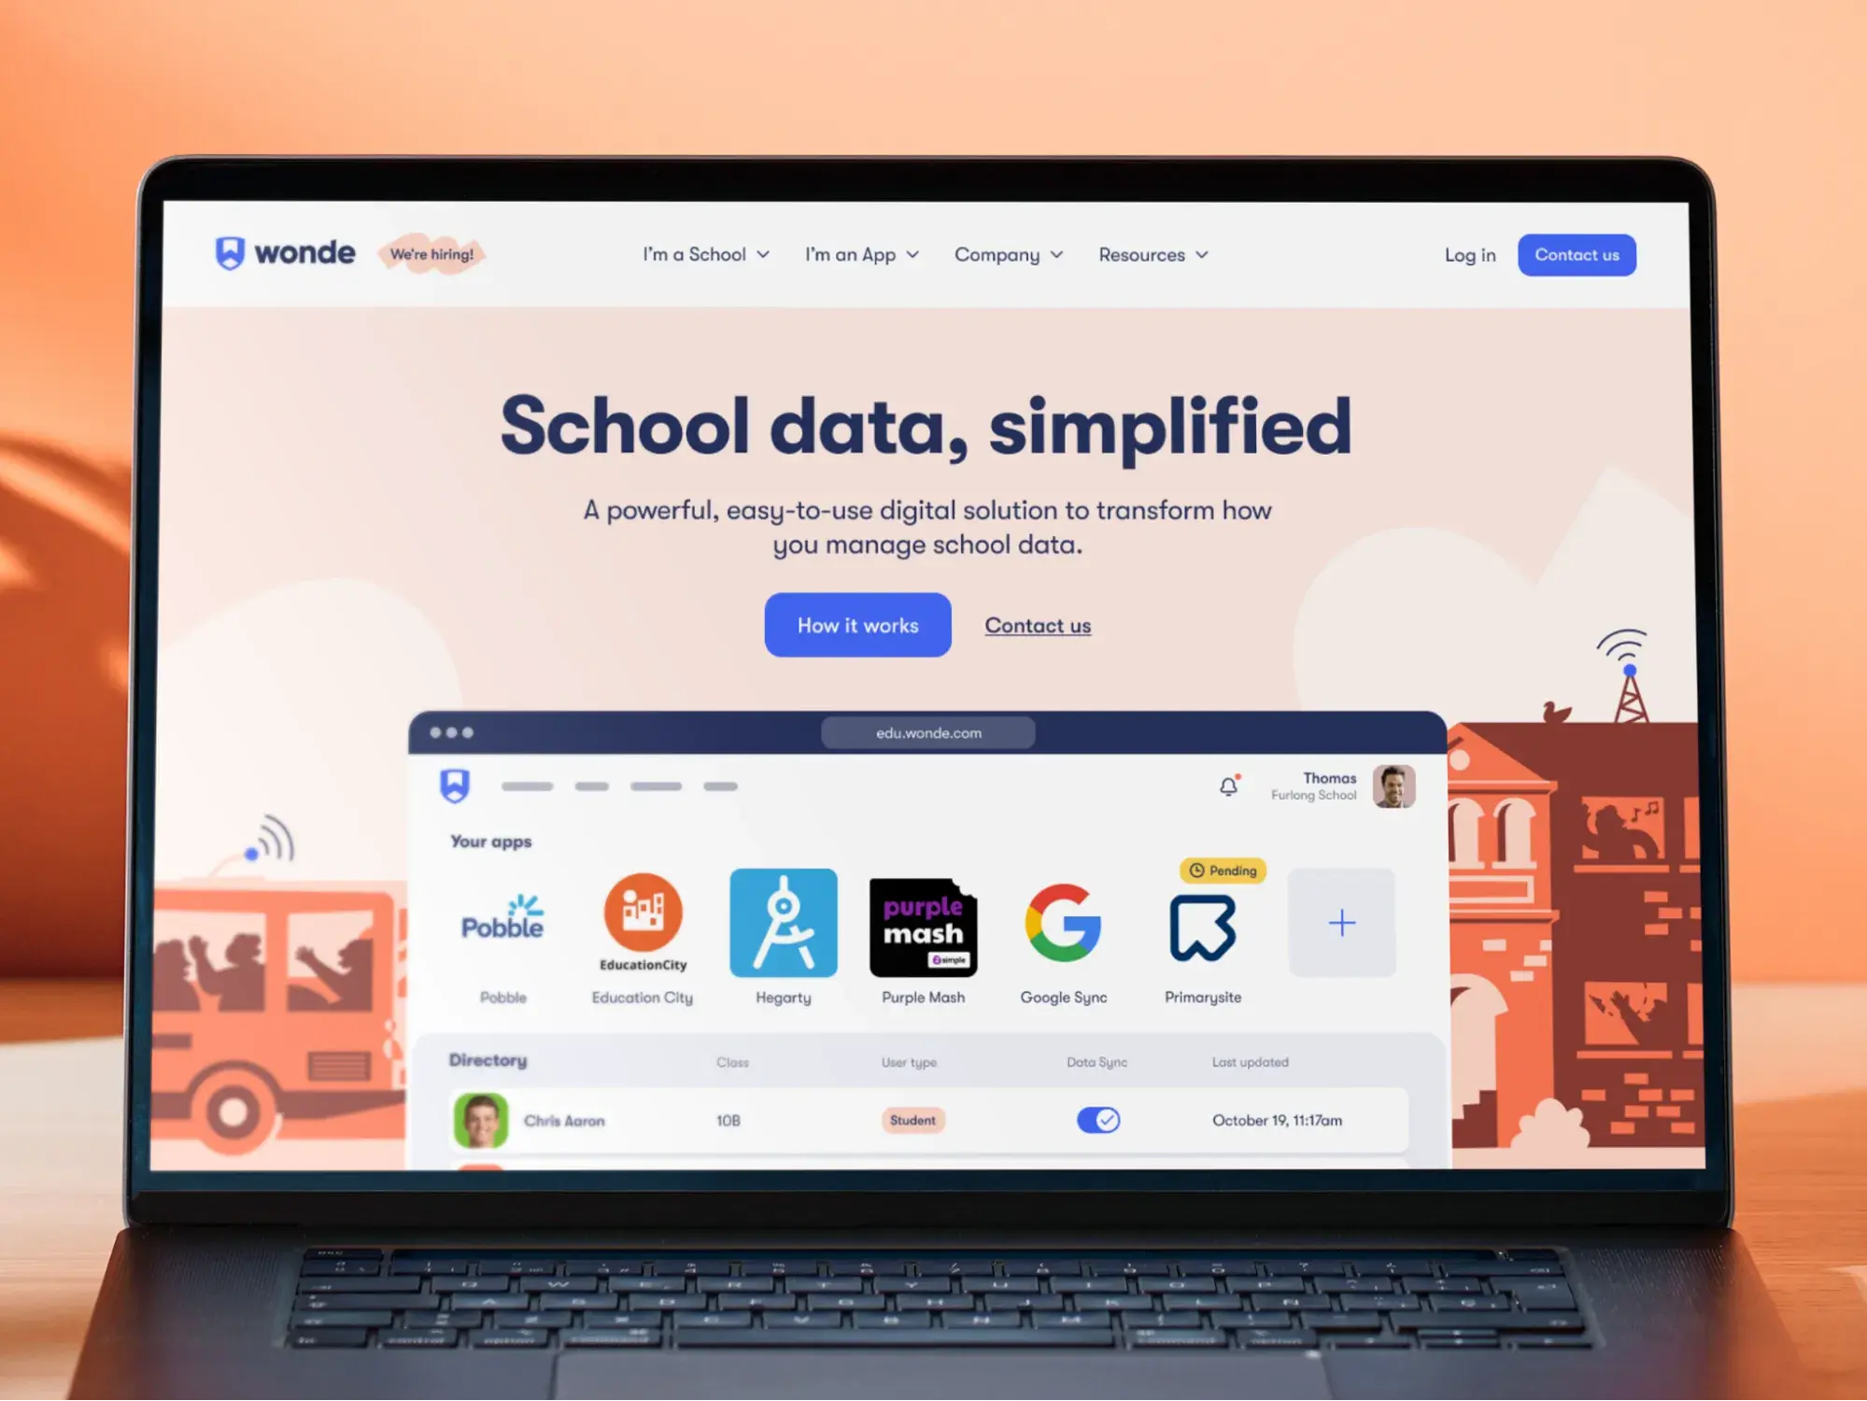Screen dimensions: 1867x1401
Task: Click the Contact us link
Action: click(x=1039, y=624)
